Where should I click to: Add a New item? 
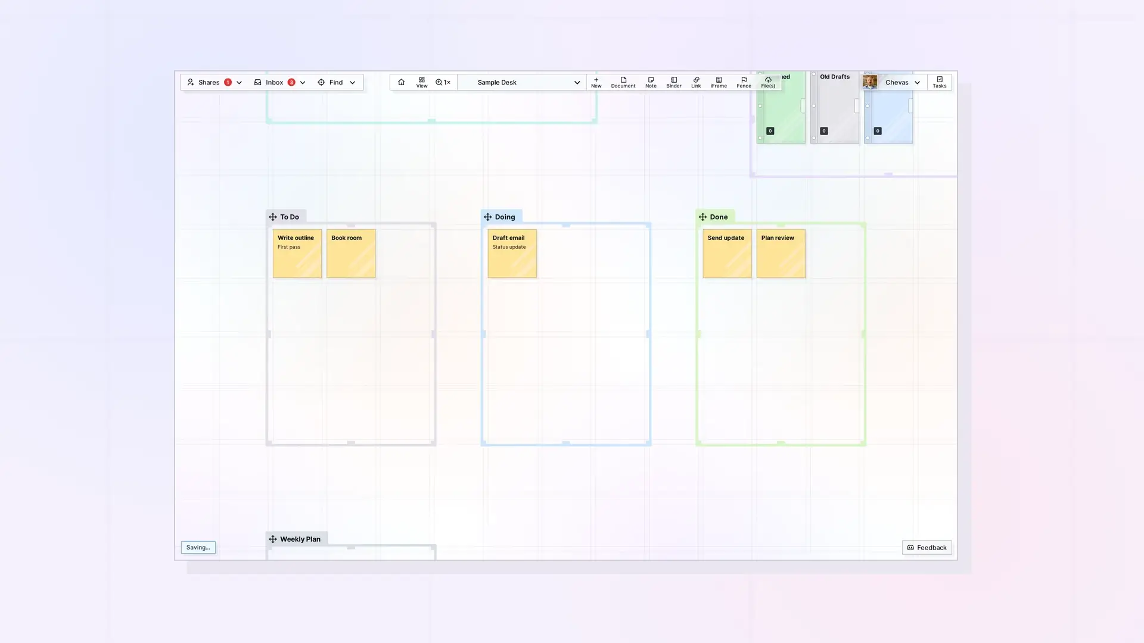tap(596, 82)
